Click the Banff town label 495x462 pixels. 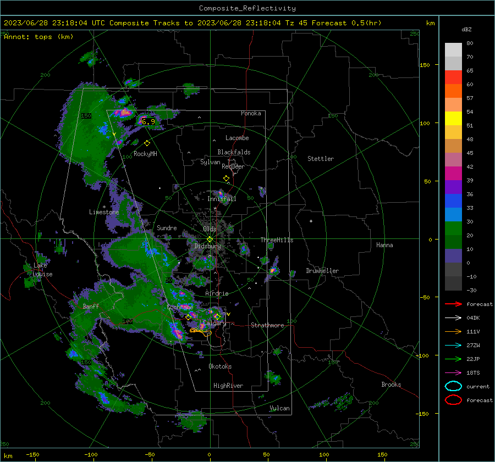(91, 306)
